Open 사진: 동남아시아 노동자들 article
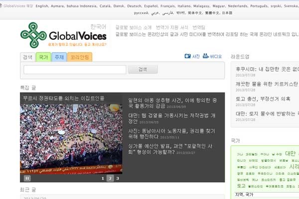Screen dimensions: 299x199 (x=171, y=134)
